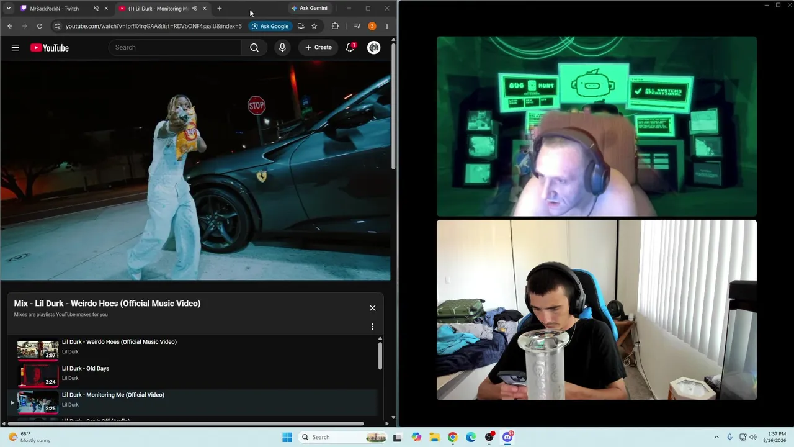
Task: Install app icon in the address bar
Action: tap(301, 26)
